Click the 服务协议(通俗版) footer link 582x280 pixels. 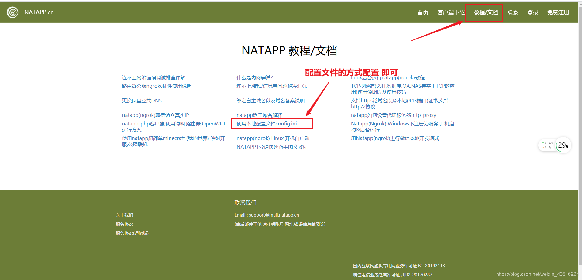(x=132, y=233)
